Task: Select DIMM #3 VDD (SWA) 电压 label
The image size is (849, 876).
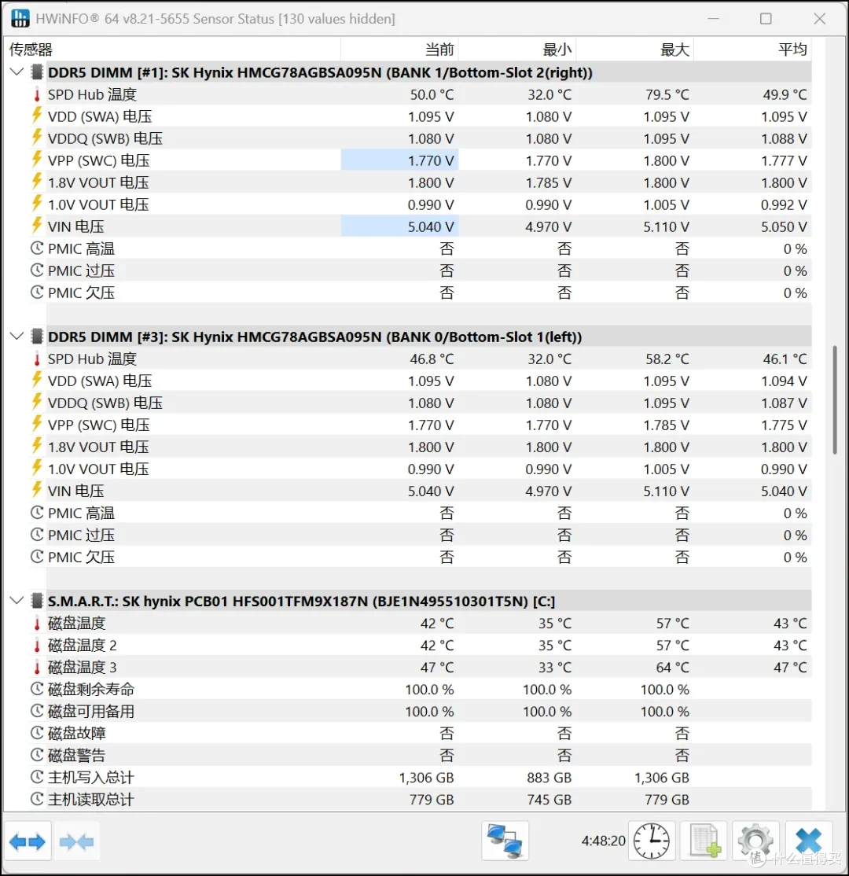Action: pos(99,381)
